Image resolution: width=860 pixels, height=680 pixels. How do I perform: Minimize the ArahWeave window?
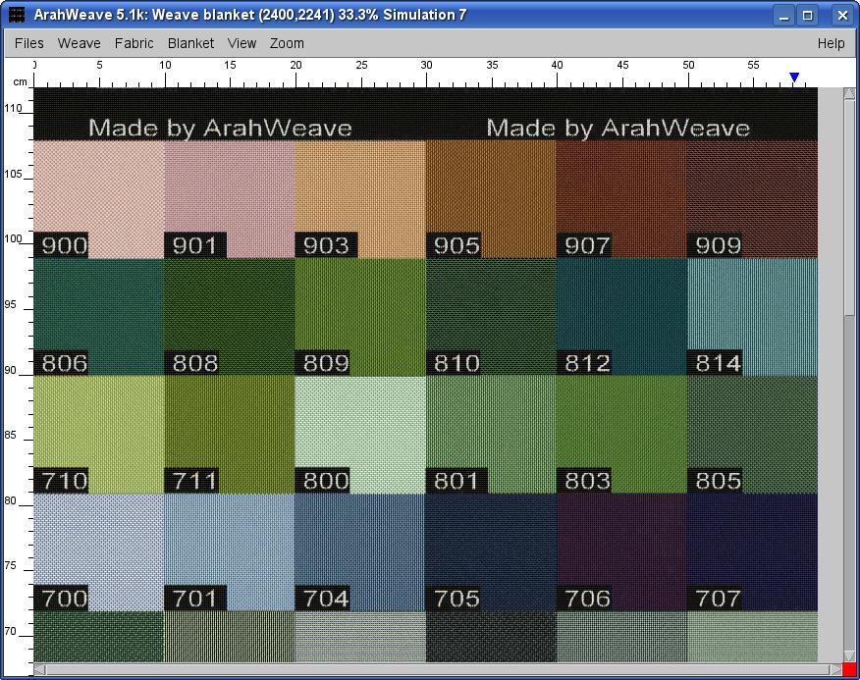784,15
